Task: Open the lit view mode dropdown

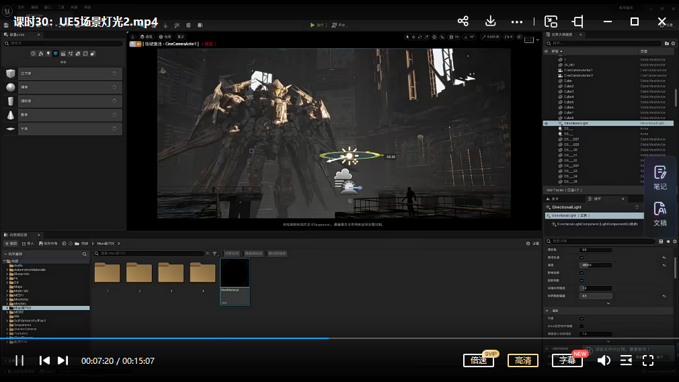Action: tap(165, 37)
